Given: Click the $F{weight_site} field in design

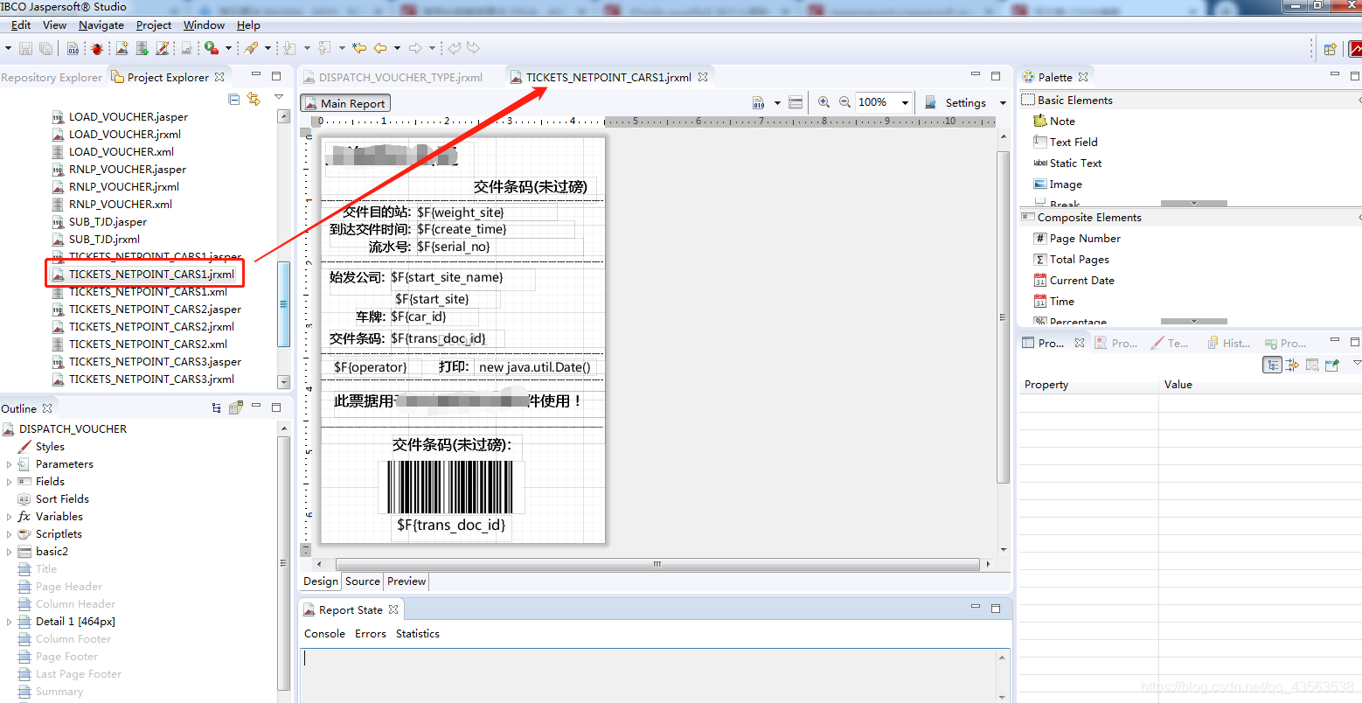Looking at the screenshot, I should pos(486,212).
